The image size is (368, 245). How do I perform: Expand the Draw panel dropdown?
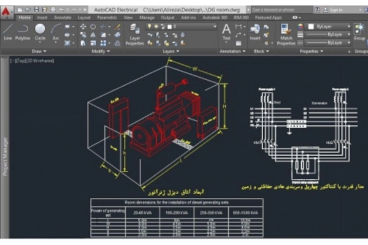tap(39, 51)
